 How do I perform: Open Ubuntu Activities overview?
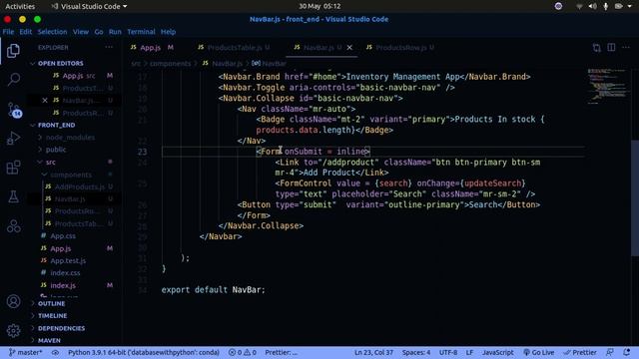click(20, 6)
